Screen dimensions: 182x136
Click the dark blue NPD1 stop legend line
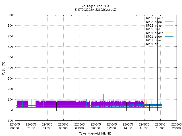(x=169, y=37)
